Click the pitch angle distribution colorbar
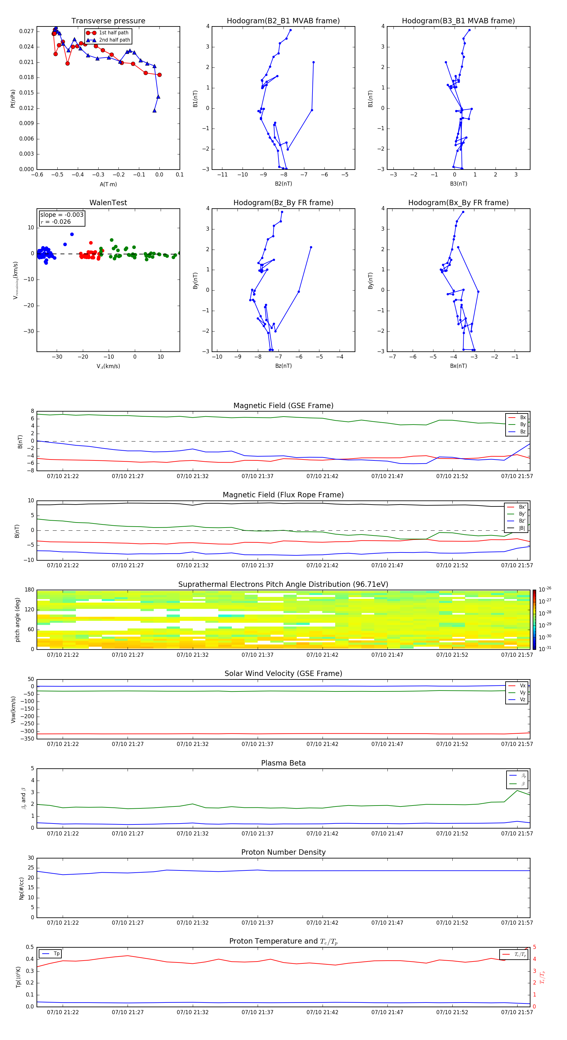The width and height of the screenshot is (567, 1040). point(534,620)
